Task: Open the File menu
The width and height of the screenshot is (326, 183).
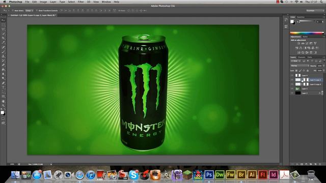Action: [x=27, y=2]
